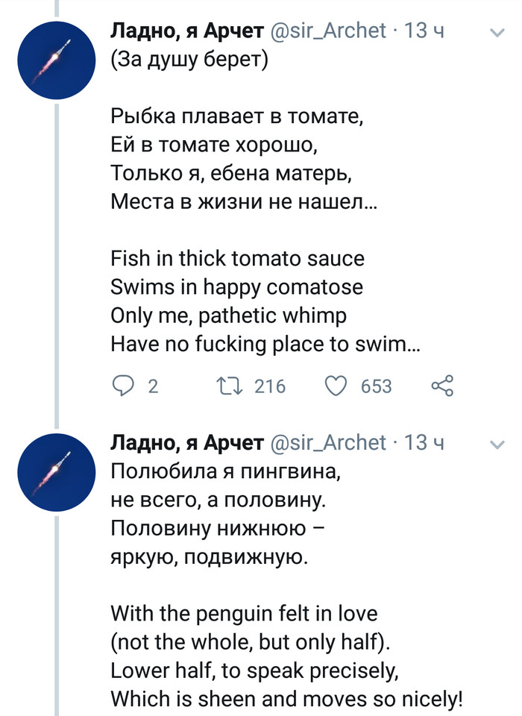Click the reply count "2"
Viewport: 522px width, 716px height.
pyautogui.click(x=153, y=386)
